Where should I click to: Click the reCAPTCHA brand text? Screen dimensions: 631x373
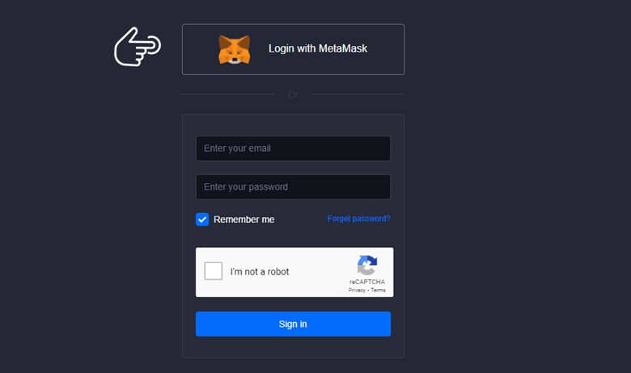pyautogui.click(x=367, y=282)
